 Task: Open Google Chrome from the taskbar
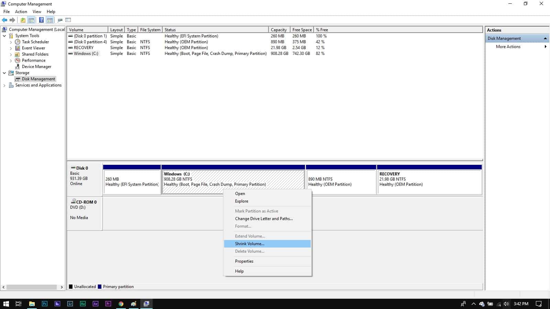[x=121, y=304]
